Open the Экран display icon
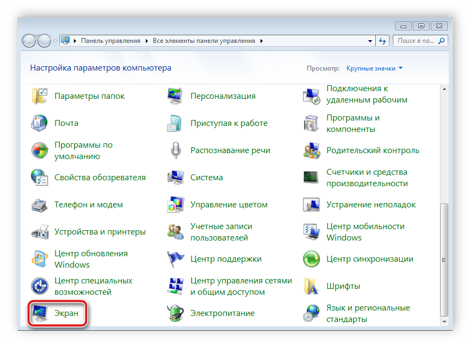The height and width of the screenshot is (348, 470). pyautogui.click(x=40, y=314)
